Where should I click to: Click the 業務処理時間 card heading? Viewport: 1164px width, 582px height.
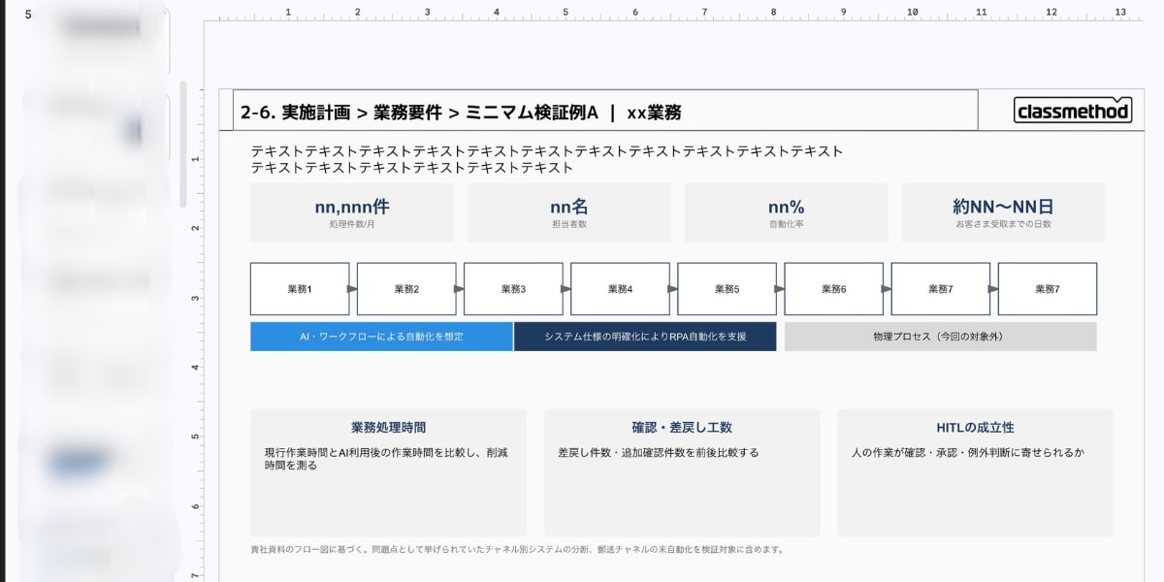(388, 427)
